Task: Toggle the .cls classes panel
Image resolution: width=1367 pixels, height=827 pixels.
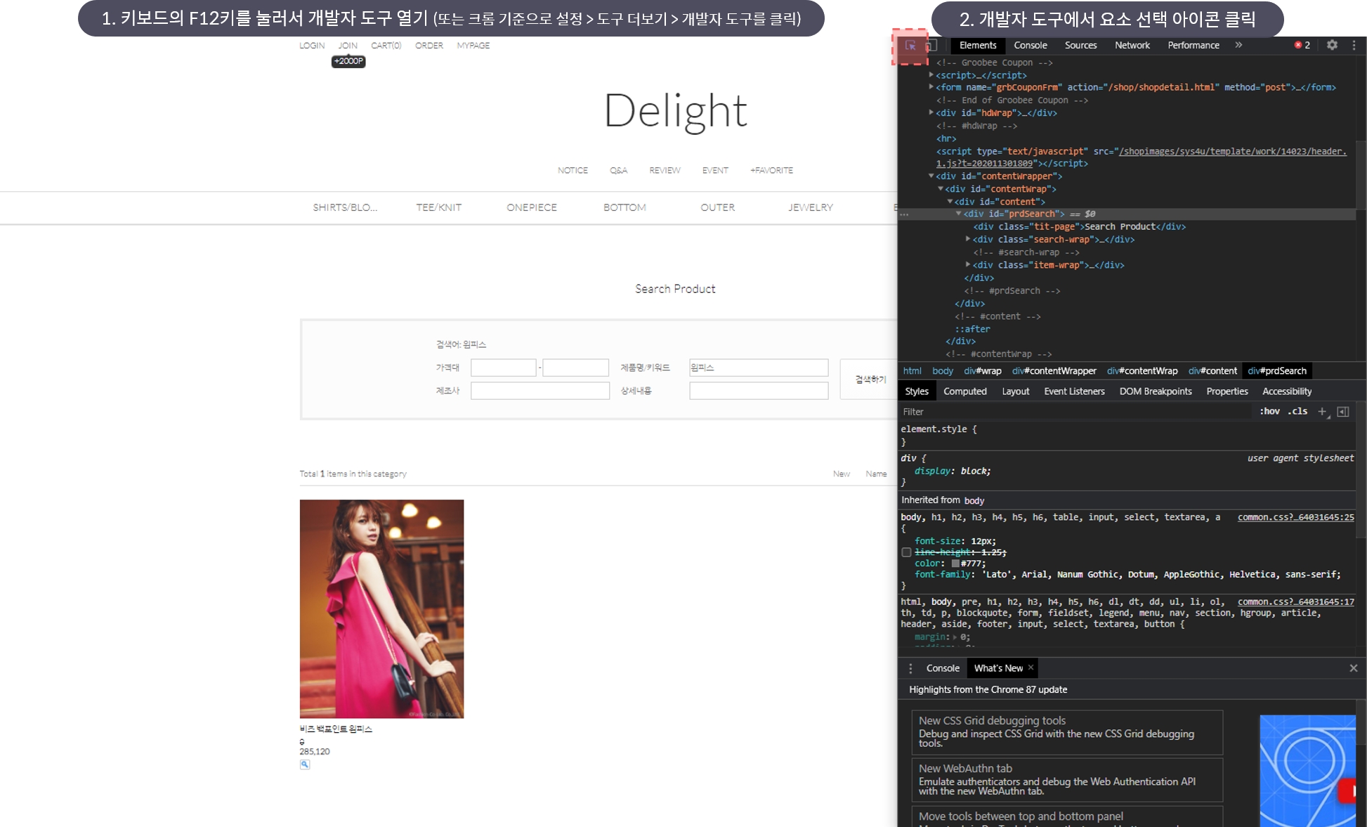Action: point(1297,412)
